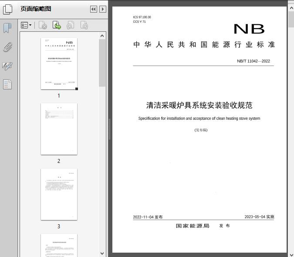The height and width of the screenshot is (257, 294).
Task: Collapse the panel with double-arrow button
Action: tap(94, 9)
